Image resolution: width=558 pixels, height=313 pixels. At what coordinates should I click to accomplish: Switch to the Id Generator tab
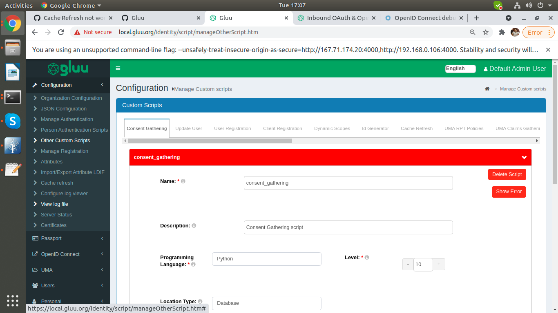pos(375,128)
